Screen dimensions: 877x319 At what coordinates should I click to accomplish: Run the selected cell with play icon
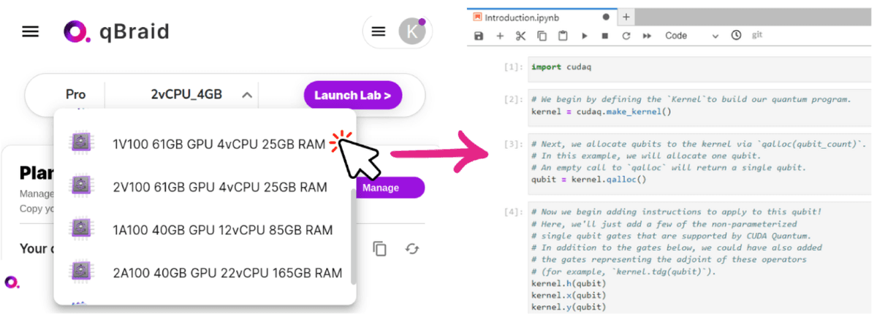coord(584,35)
